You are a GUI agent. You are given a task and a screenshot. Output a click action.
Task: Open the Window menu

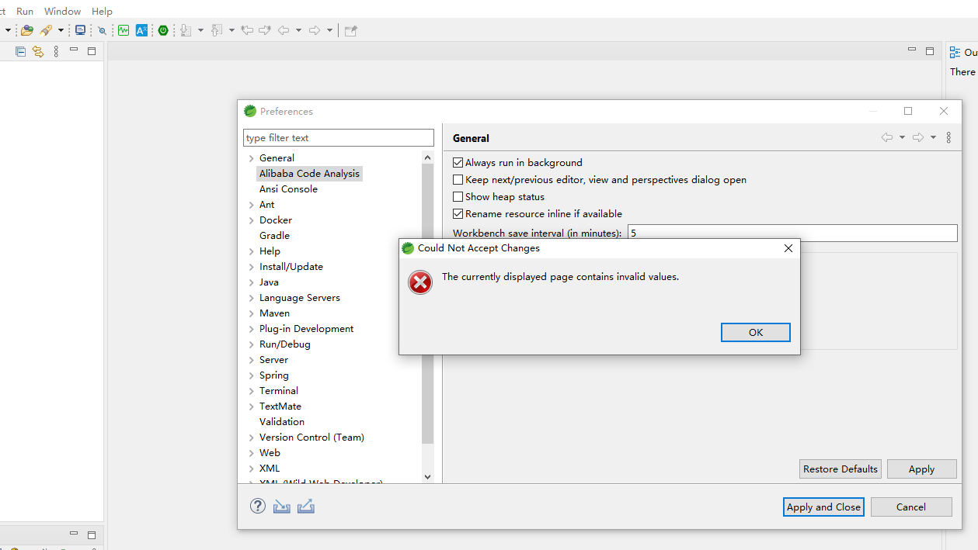pos(61,11)
